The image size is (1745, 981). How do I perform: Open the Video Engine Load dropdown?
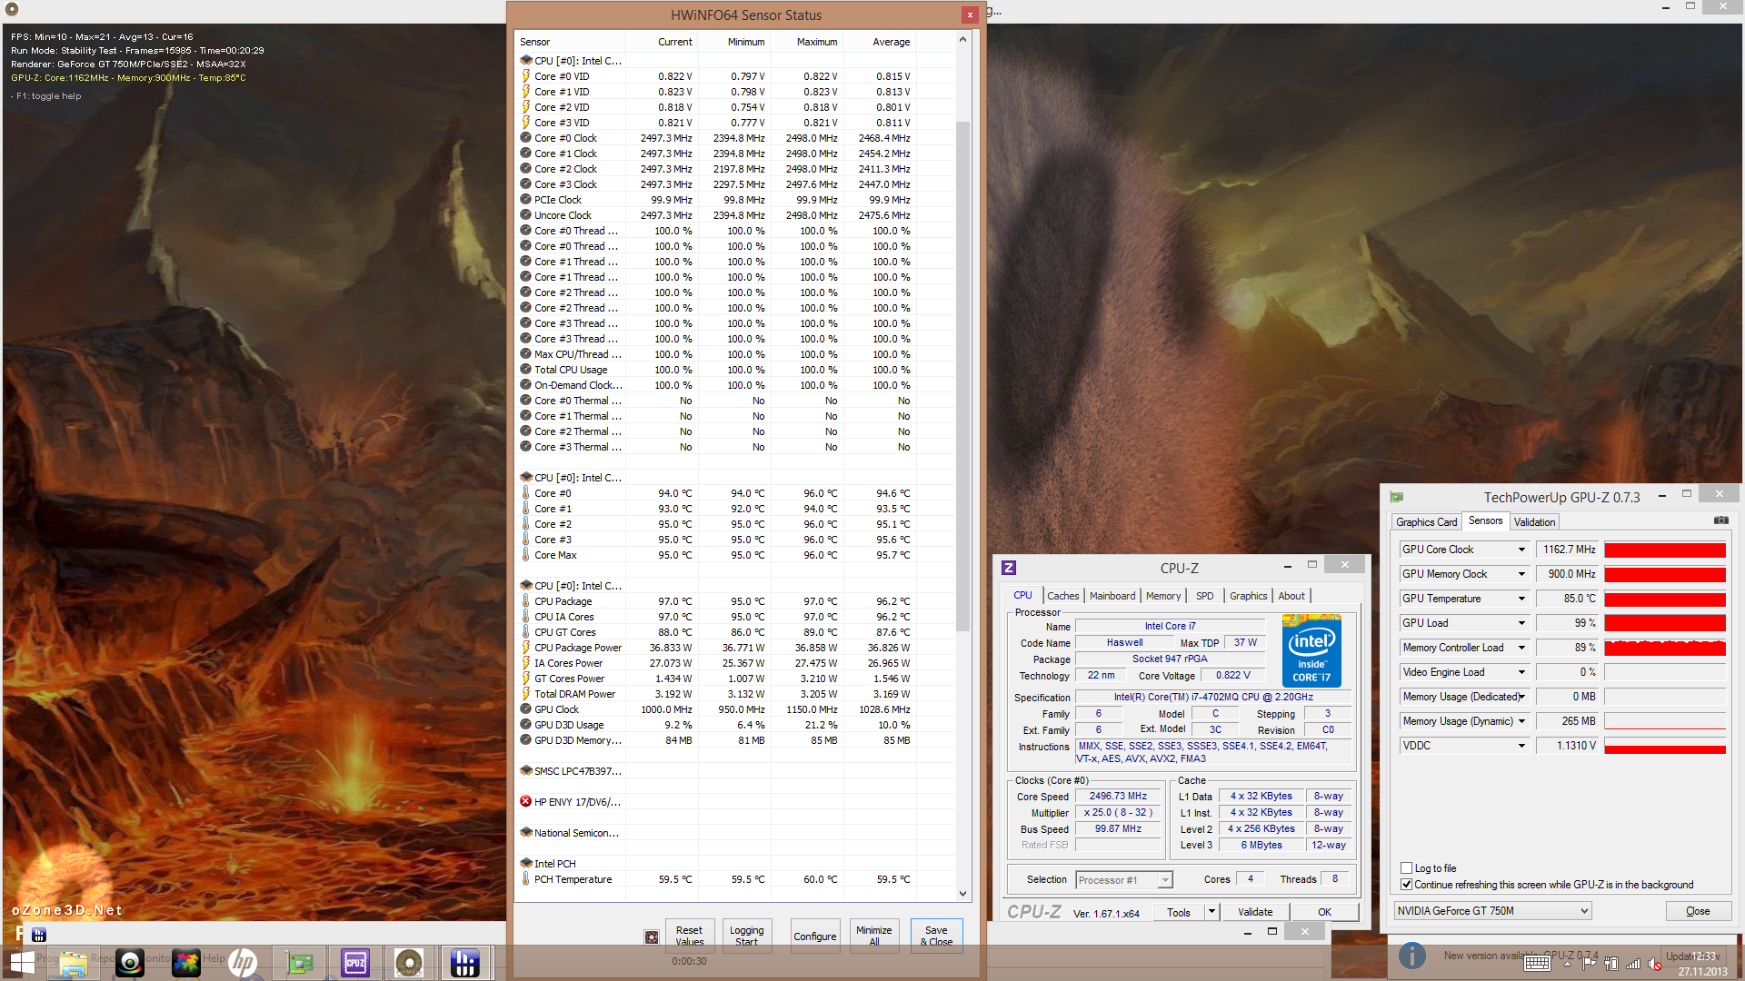click(1521, 672)
